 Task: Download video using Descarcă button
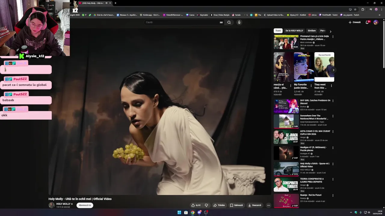tap(254, 205)
